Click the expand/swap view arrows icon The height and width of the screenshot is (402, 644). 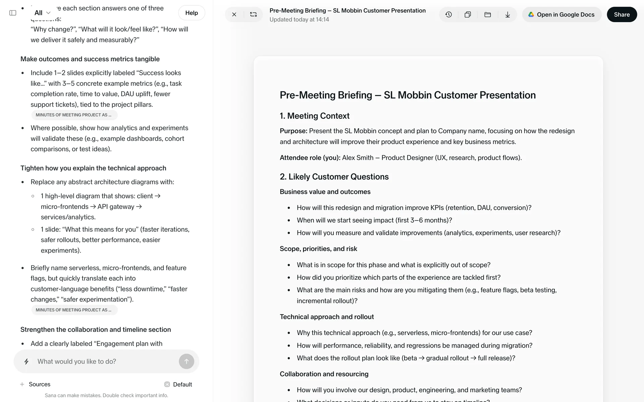[x=253, y=14]
